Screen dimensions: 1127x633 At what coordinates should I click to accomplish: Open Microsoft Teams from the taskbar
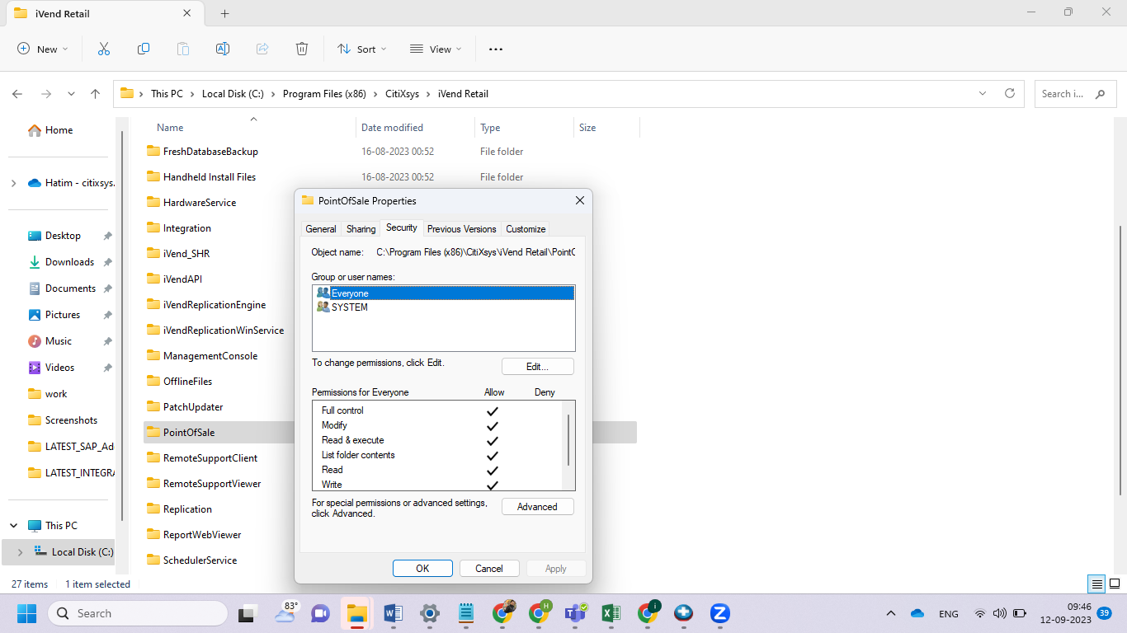(575, 613)
